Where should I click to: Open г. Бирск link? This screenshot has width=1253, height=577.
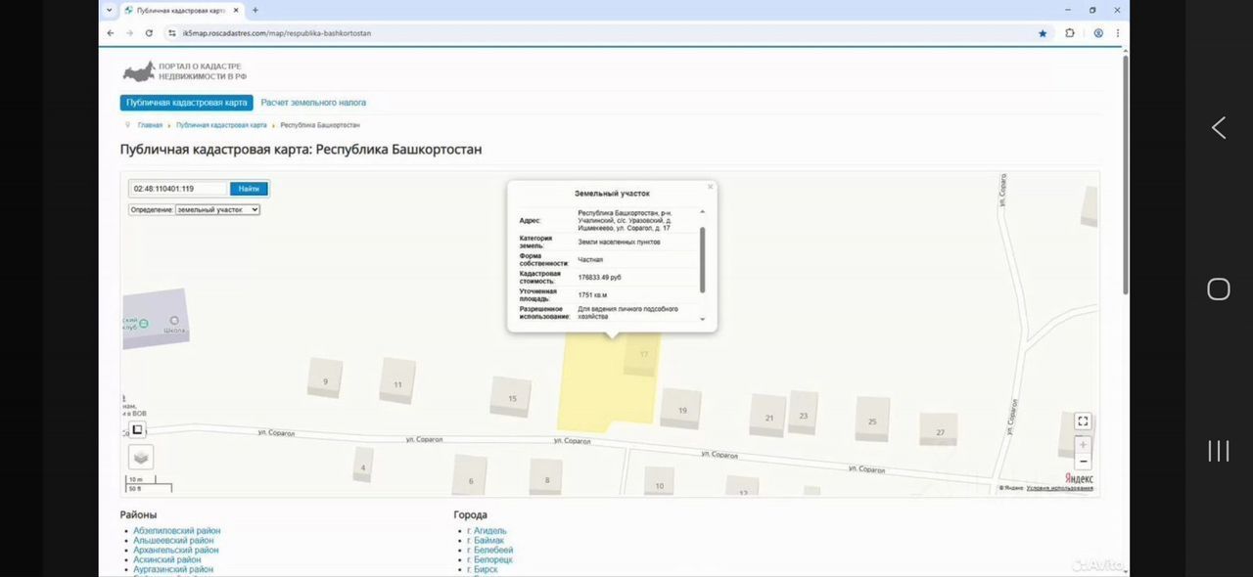[483, 569]
